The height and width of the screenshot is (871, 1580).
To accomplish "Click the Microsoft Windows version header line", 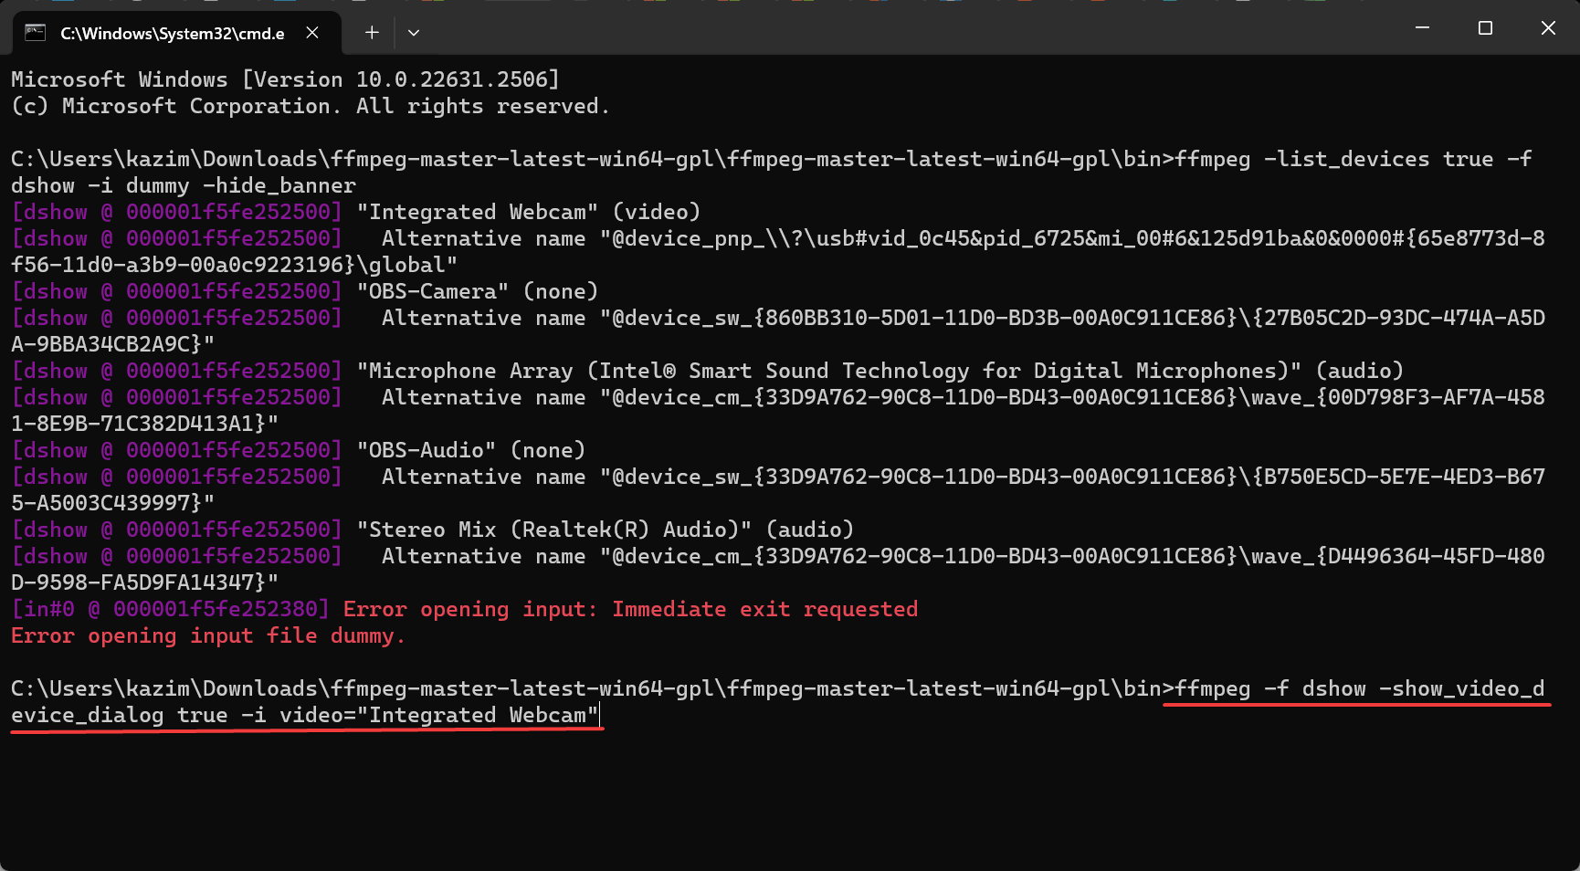I will point(283,79).
